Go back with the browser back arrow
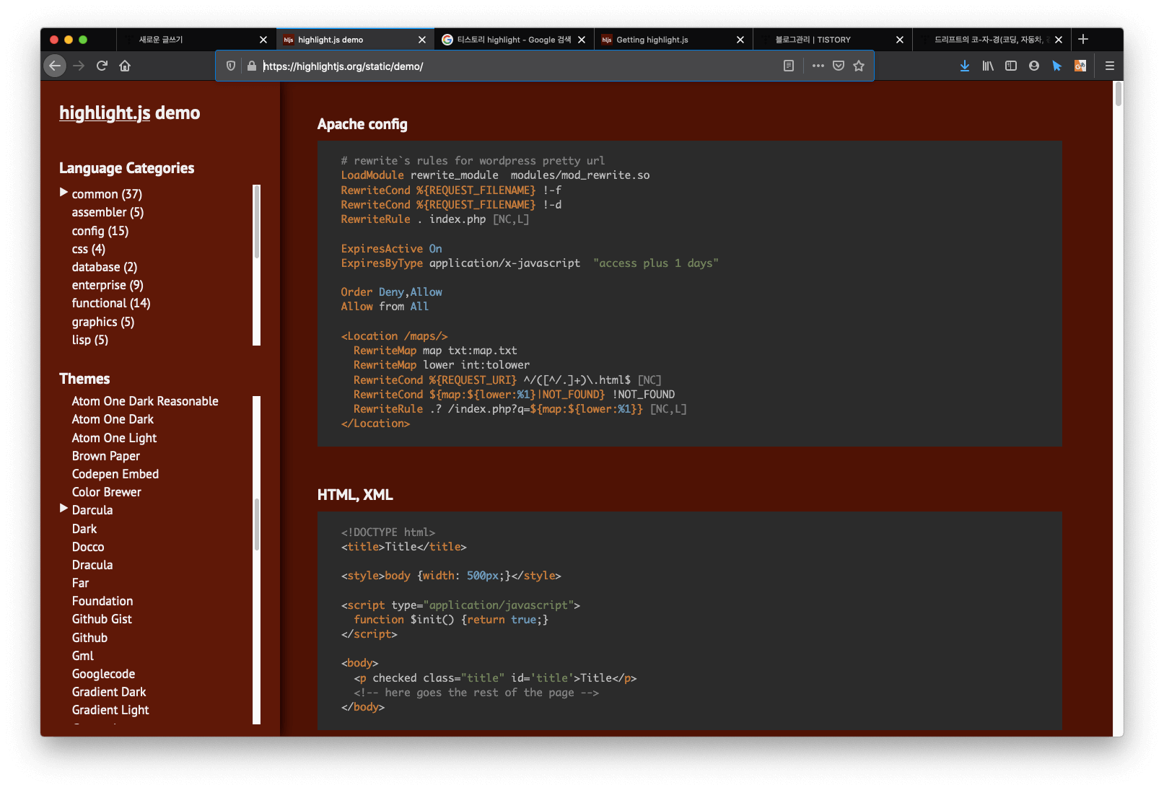This screenshot has width=1164, height=790. click(x=55, y=66)
